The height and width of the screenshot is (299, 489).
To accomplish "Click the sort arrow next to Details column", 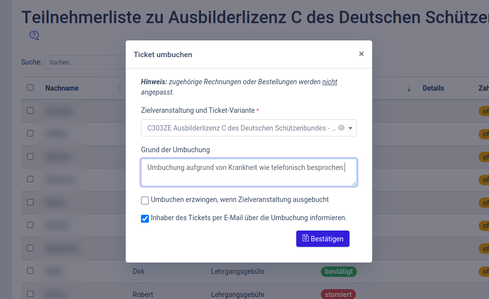I will (x=409, y=89).
